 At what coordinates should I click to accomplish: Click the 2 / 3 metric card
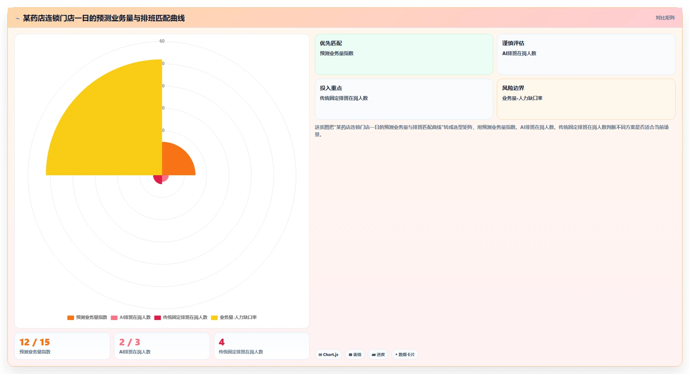tap(162, 346)
